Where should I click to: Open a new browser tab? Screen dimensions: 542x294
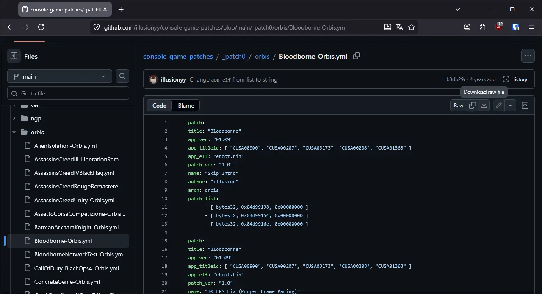(121, 9)
